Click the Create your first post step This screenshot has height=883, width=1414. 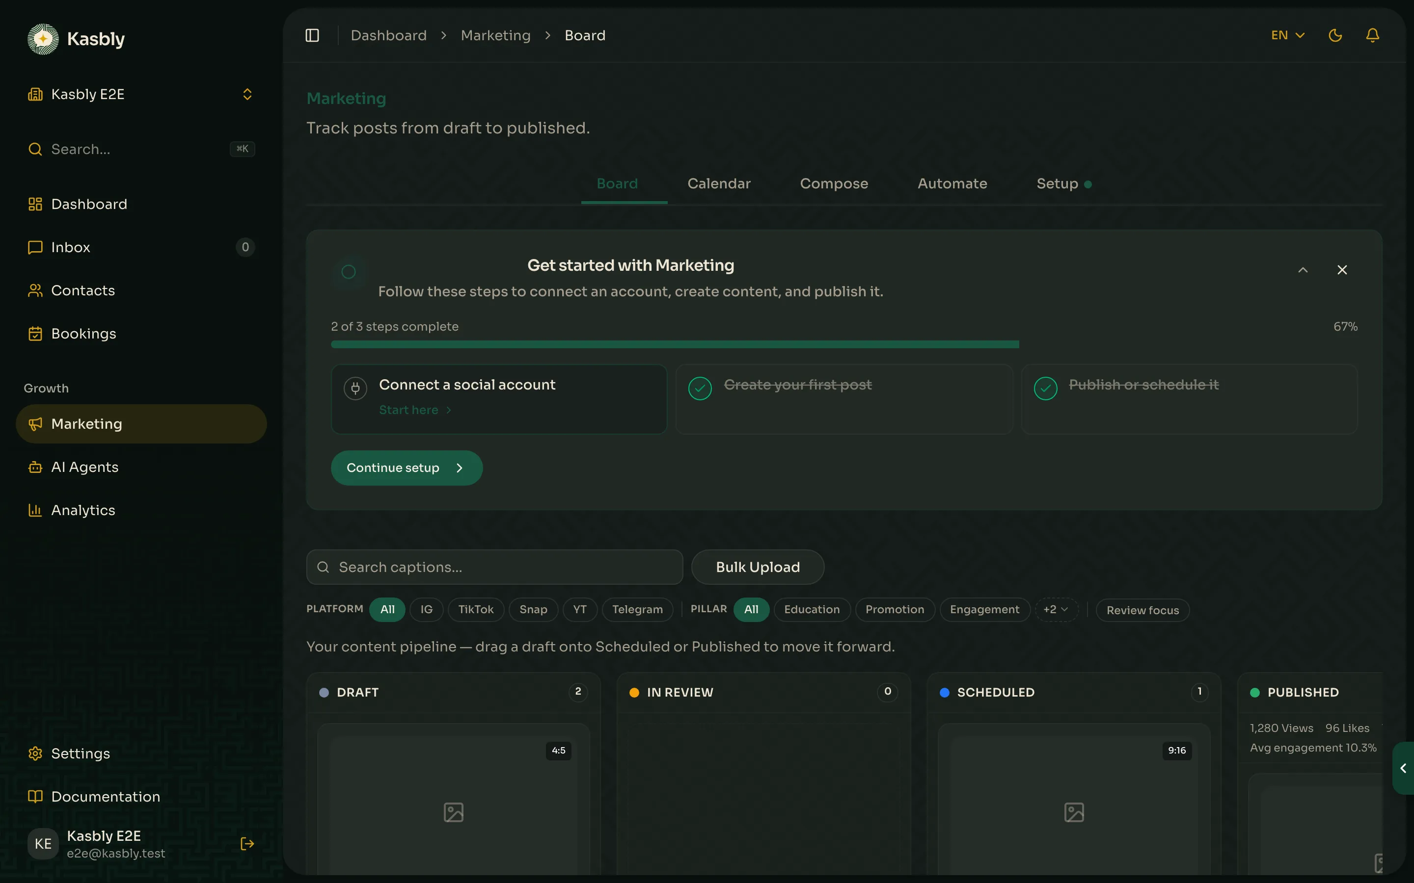pos(844,399)
